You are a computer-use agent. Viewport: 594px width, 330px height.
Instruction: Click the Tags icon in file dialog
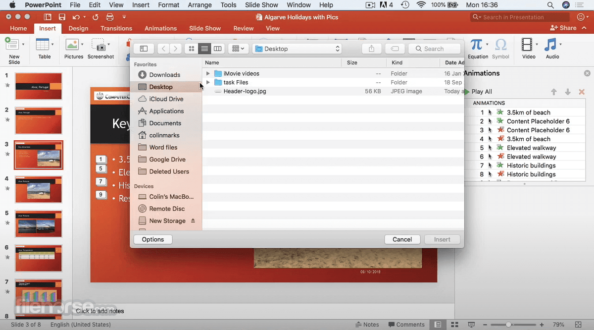(x=395, y=49)
